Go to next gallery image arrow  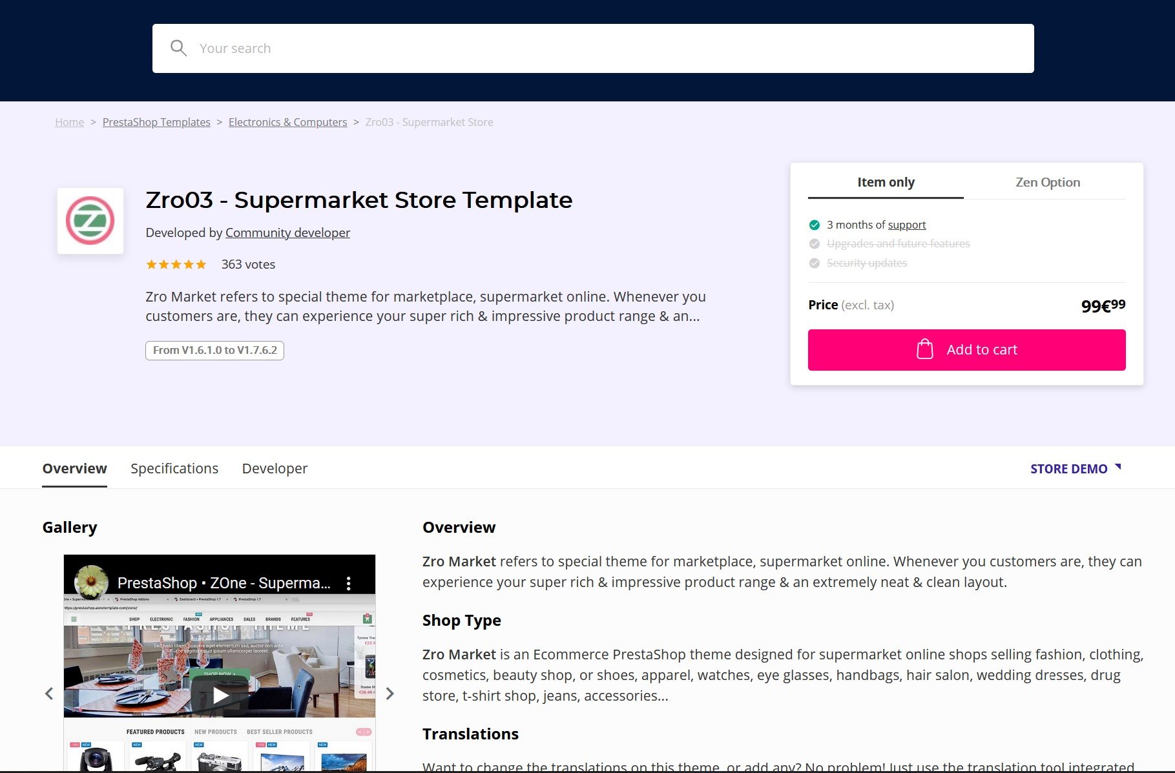pyautogui.click(x=390, y=694)
